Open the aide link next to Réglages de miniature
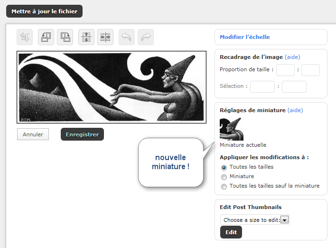 pos(295,110)
